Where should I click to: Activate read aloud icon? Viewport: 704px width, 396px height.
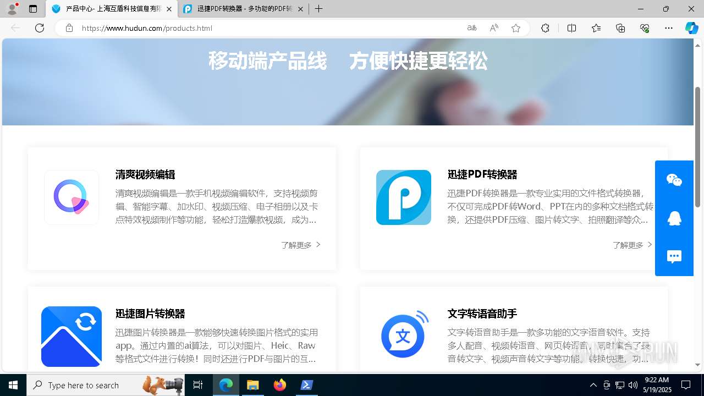(494, 28)
